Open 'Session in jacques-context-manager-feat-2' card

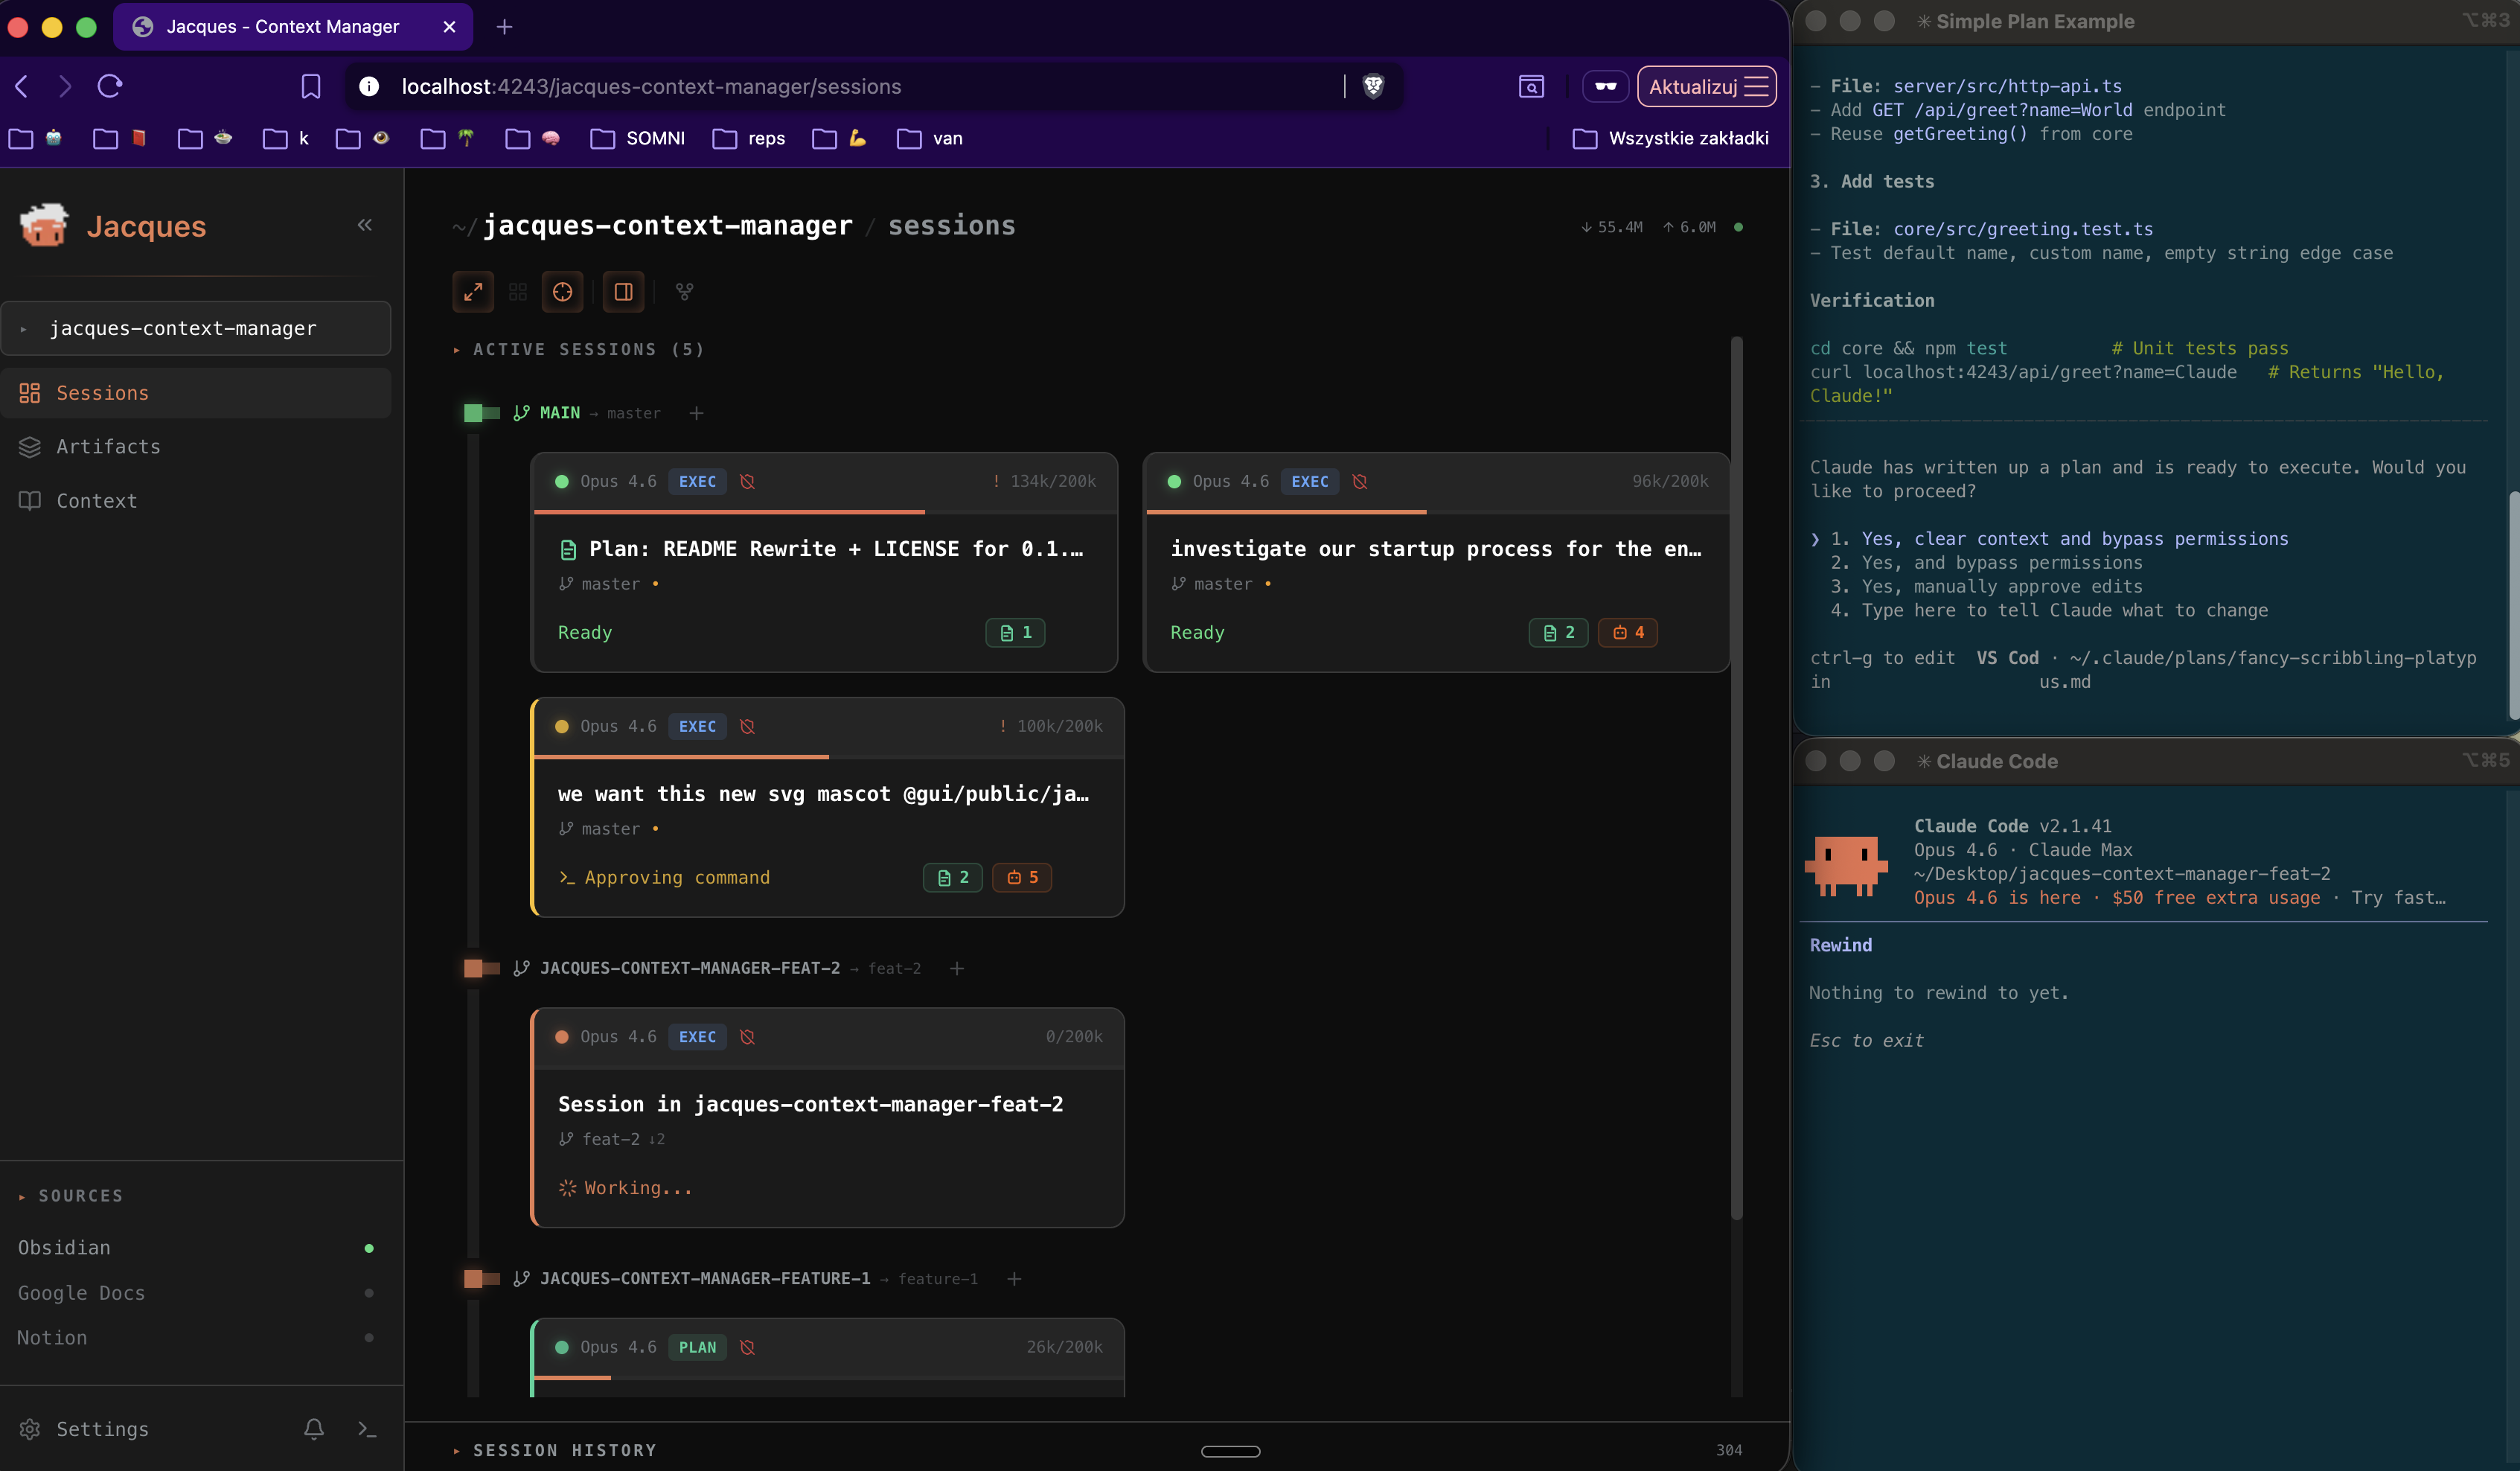coord(811,1104)
